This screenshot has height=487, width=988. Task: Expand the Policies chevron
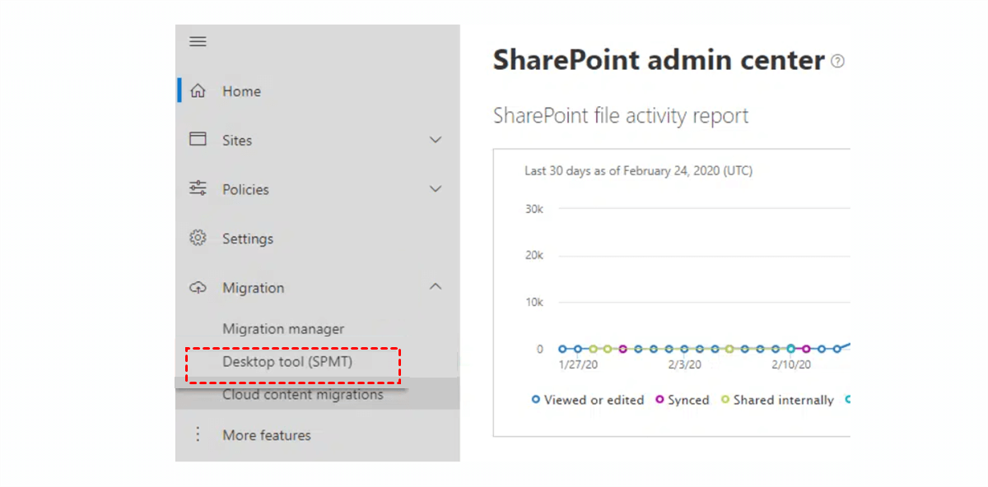436,189
